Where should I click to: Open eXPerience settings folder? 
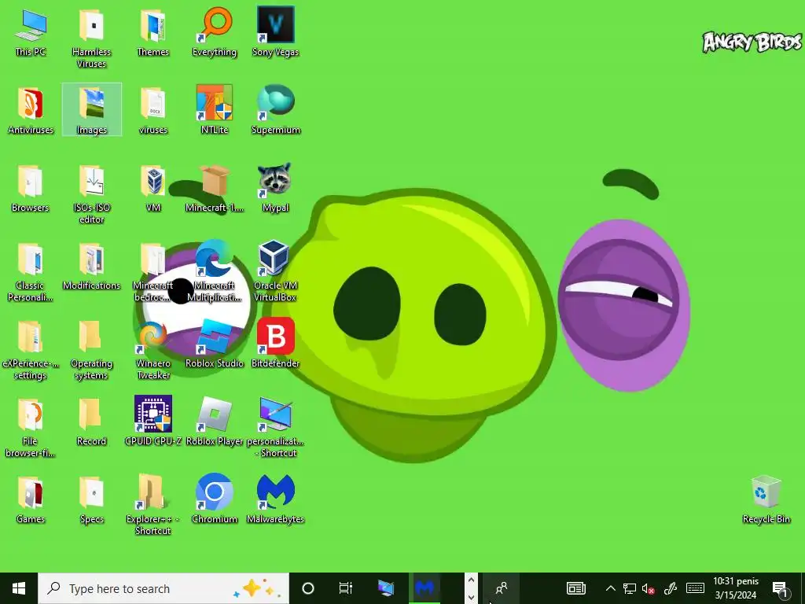coord(31,350)
